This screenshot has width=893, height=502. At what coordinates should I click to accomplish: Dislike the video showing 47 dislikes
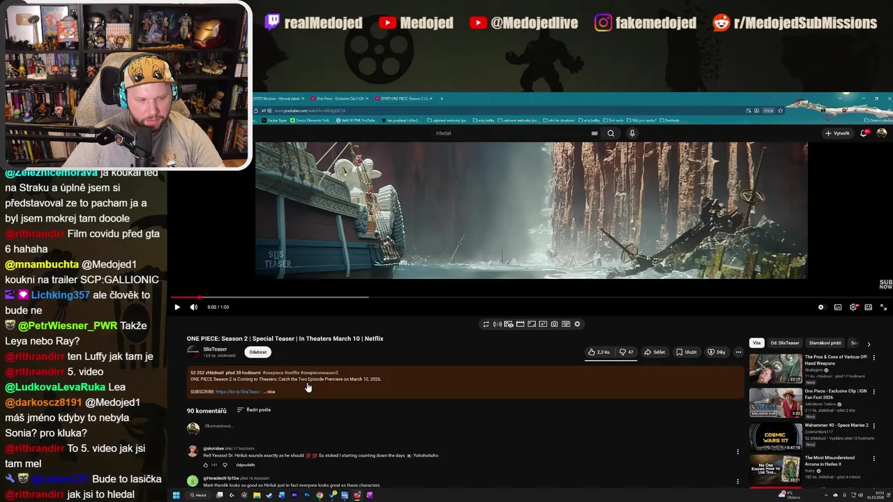627,352
